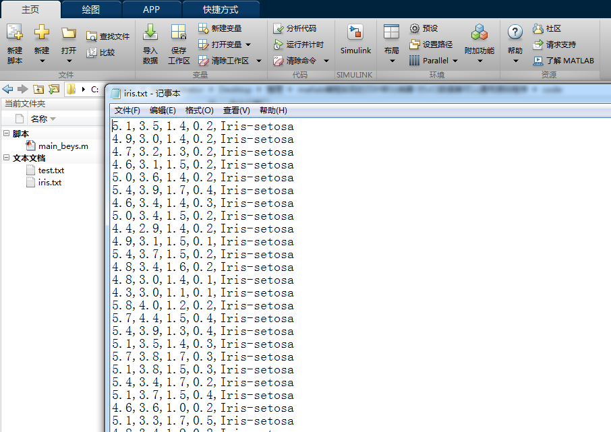Image resolution: width=611 pixels, height=432 pixels.
Task: Click the iris.txt - 记事本 title bar
Action: 152,94
